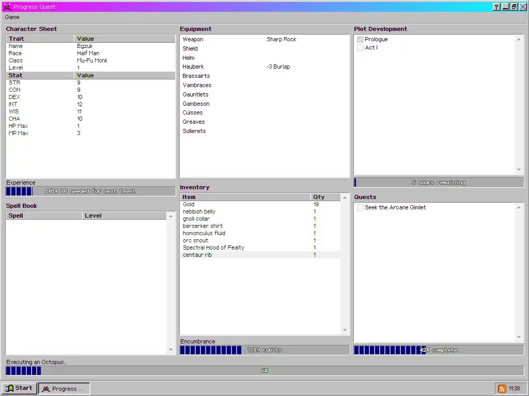This screenshot has height=396, width=529.
Task: Select the Shield equipment slot
Action: (264, 48)
